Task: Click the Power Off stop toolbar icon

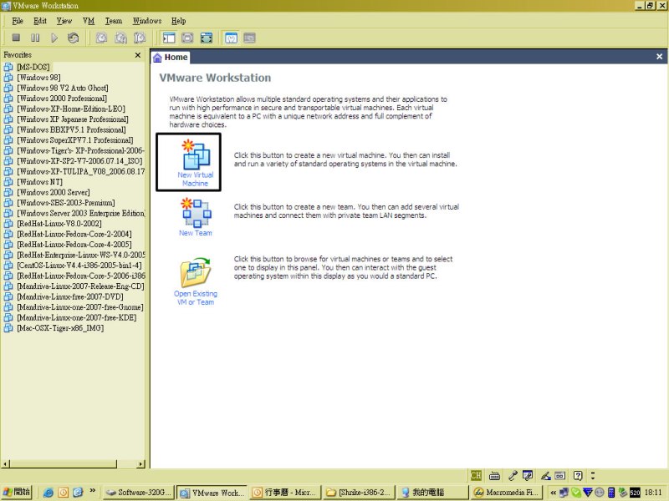Action: click(16, 38)
